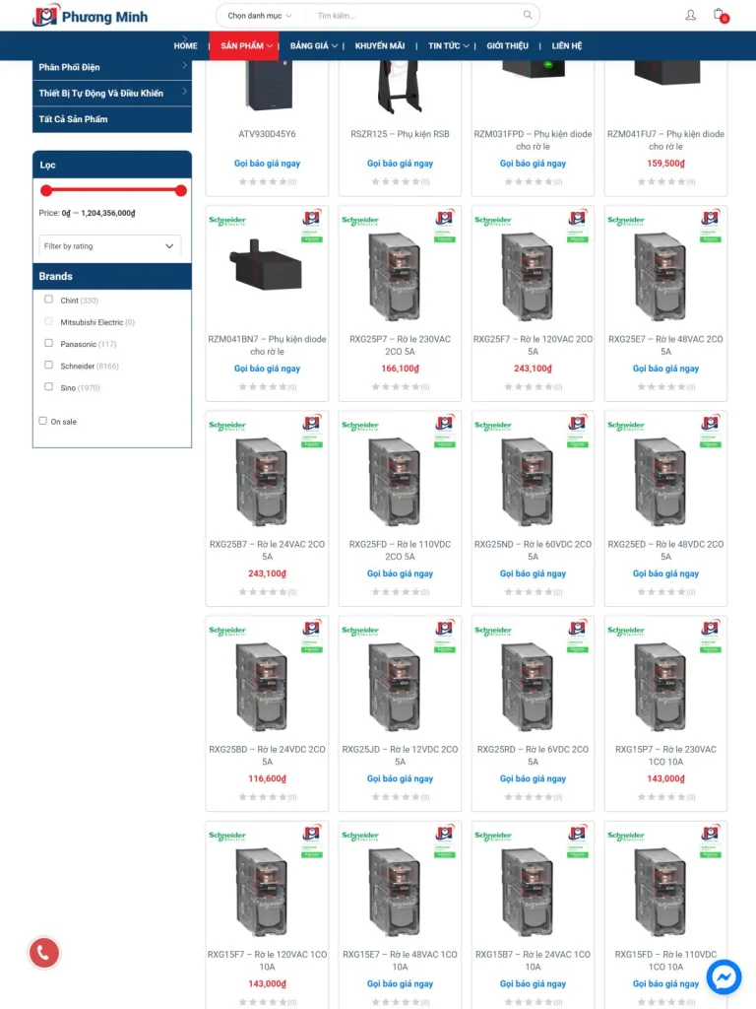Click the red price range track

113,190
